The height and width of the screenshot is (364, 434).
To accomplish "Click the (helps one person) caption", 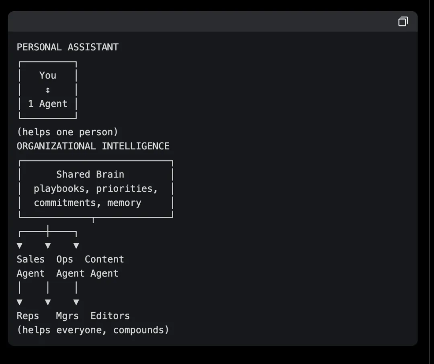I will click(68, 132).
